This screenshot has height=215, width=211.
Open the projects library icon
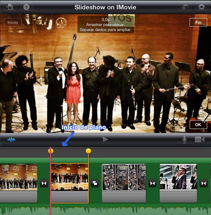click(10, 7)
